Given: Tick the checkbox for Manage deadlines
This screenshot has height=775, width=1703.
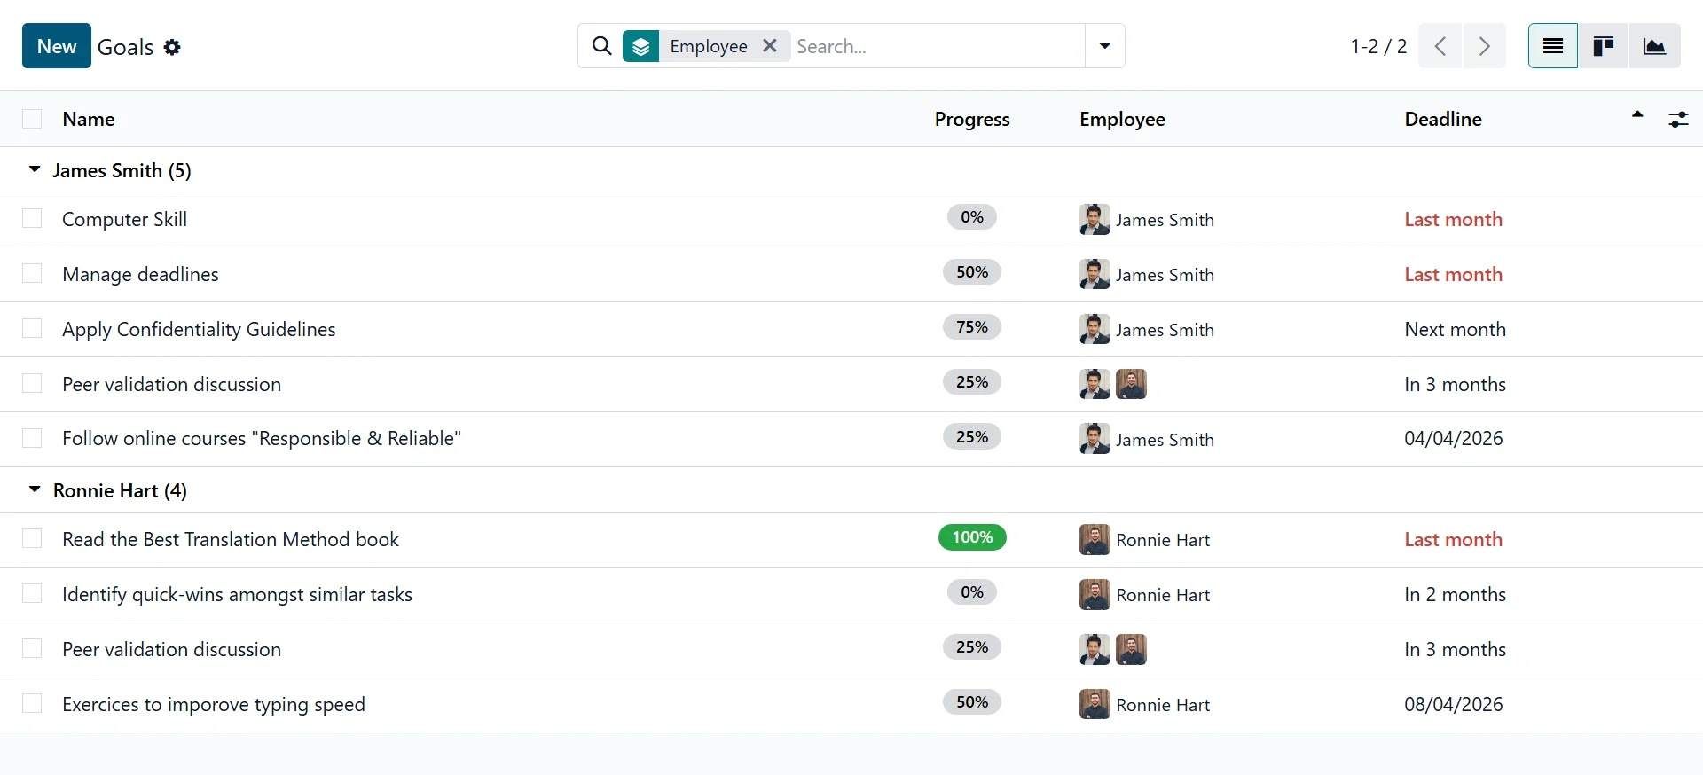Looking at the screenshot, I should click(x=32, y=274).
